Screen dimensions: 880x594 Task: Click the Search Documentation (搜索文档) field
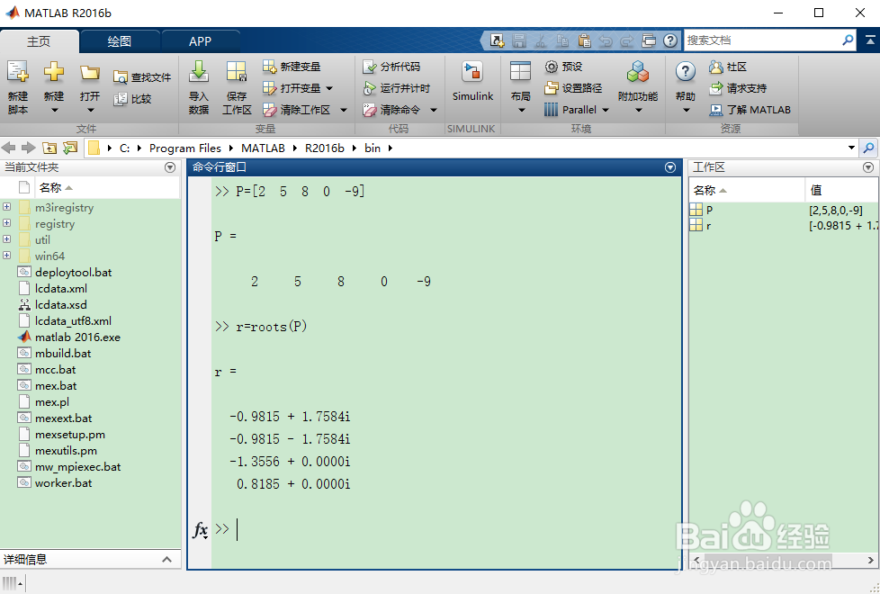pos(762,40)
